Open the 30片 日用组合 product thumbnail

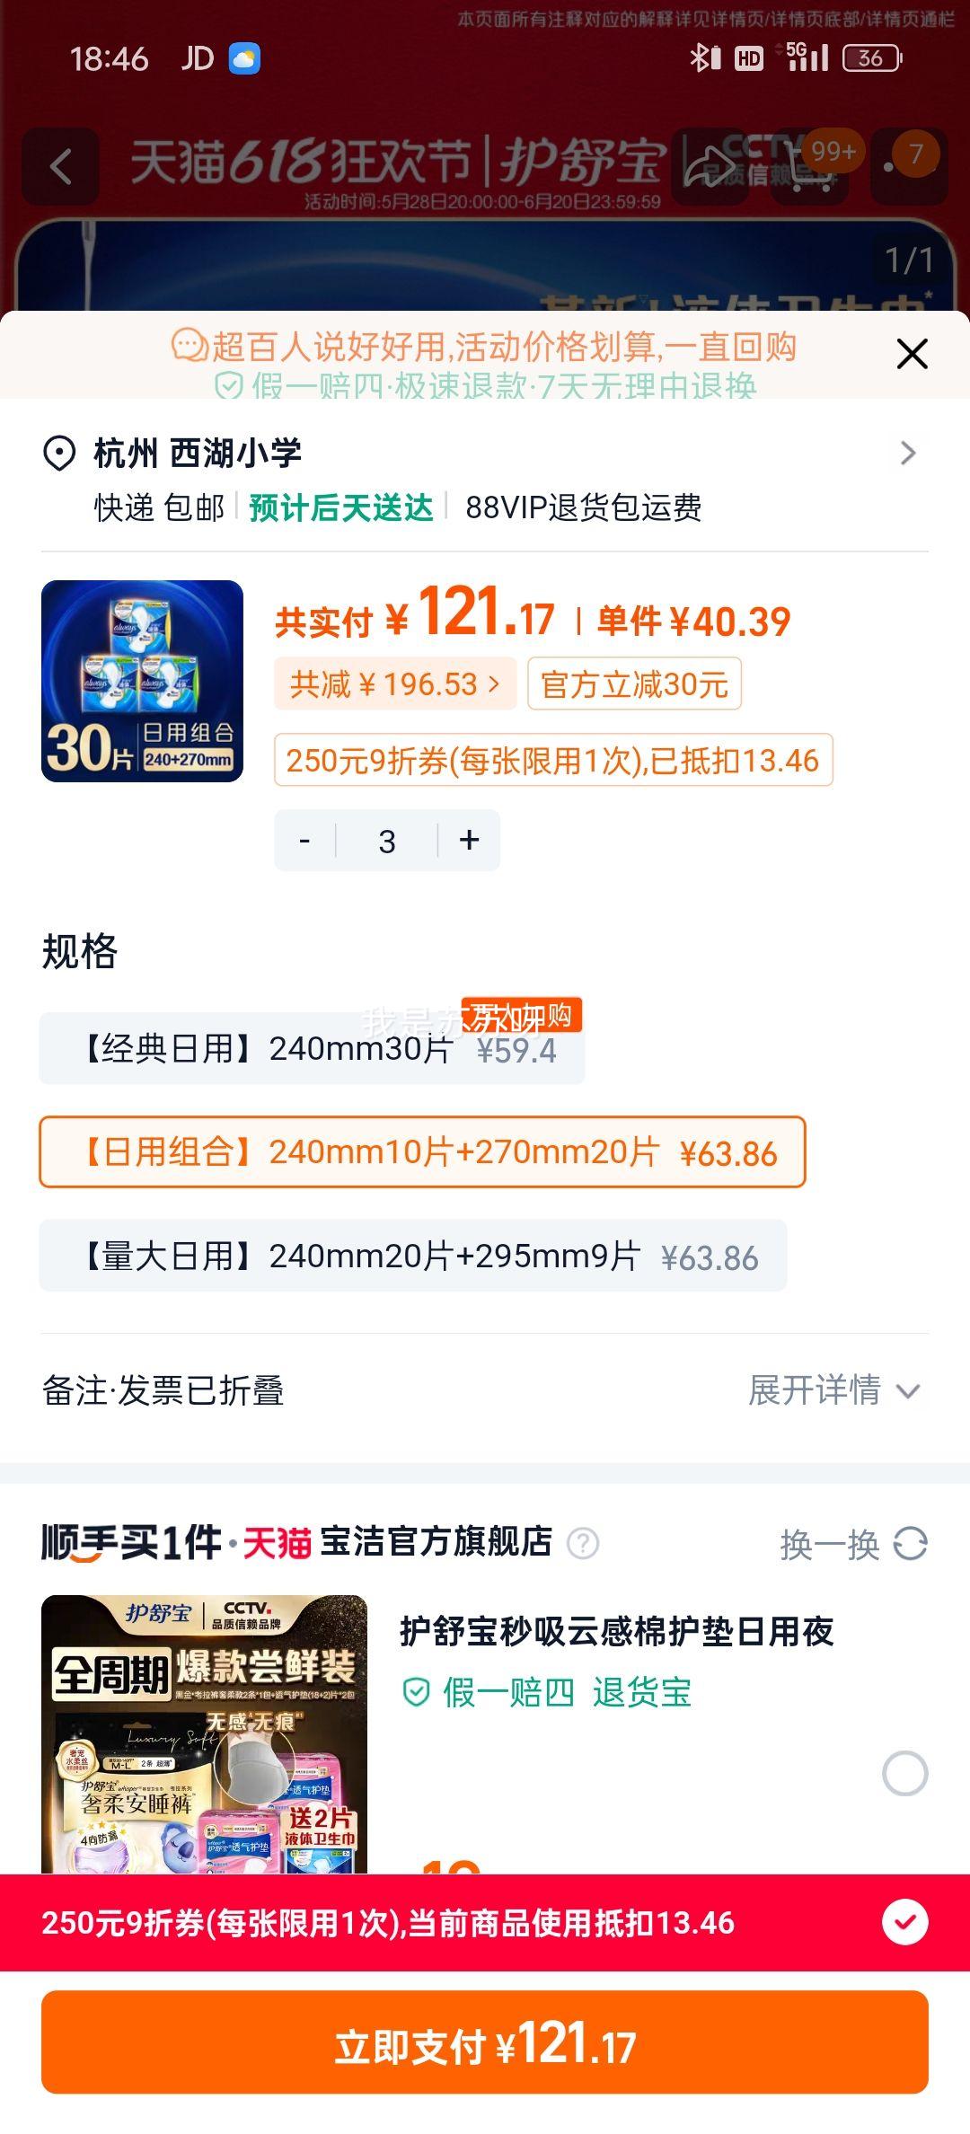[142, 681]
